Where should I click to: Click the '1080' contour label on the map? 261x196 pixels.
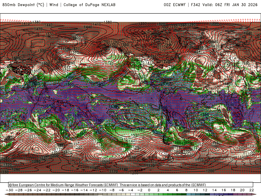coord(176,151)
